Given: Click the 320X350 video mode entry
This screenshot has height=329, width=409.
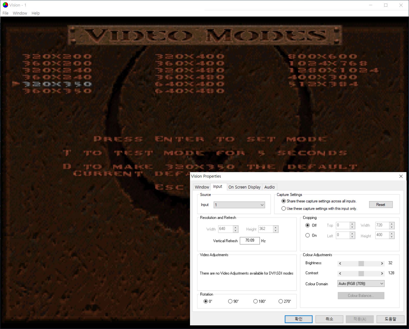Looking at the screenshot, I should [x=57, y=84].
